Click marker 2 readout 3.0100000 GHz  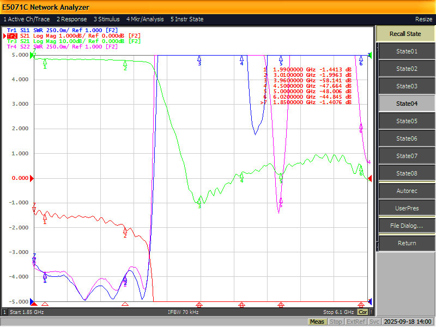coord(307,75)
